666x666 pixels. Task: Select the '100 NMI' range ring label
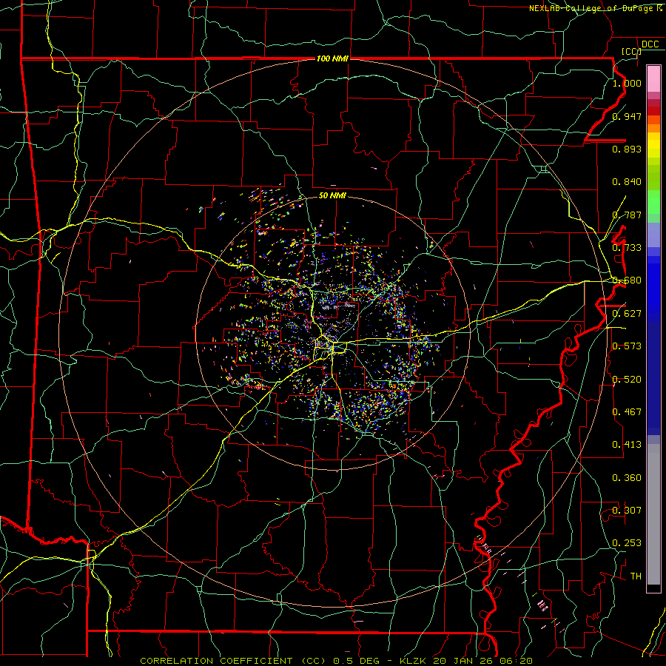point(332,58)
